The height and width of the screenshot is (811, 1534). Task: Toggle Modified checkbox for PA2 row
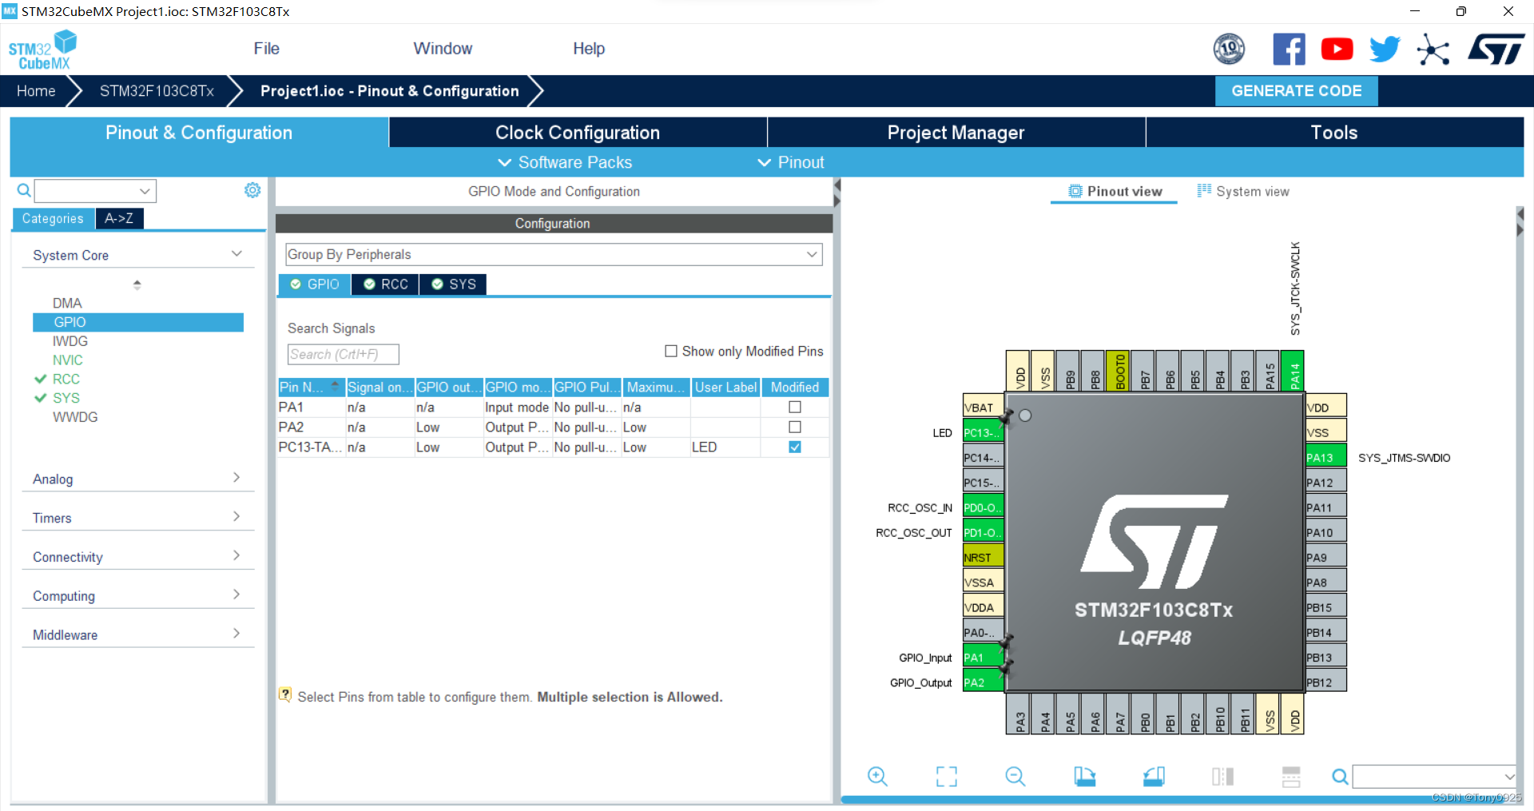[x=795, y=427]
